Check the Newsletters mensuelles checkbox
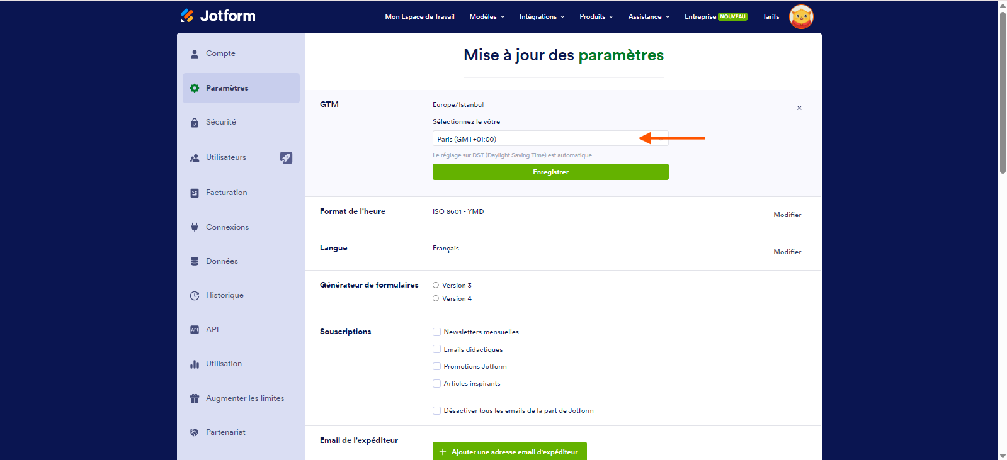1007x460 pixels. pyautogui.click(x=436, y=332)
